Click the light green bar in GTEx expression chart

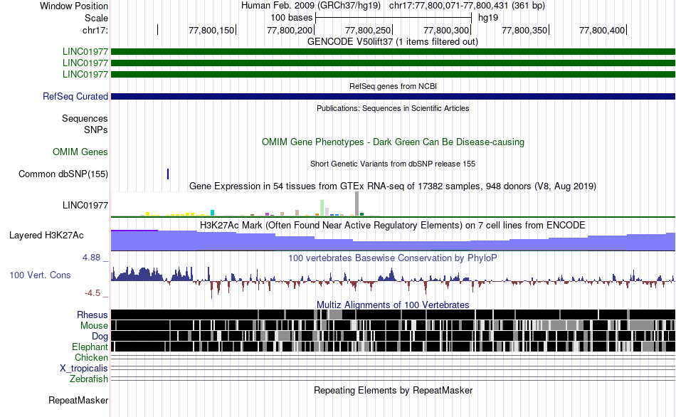[322, 208]
